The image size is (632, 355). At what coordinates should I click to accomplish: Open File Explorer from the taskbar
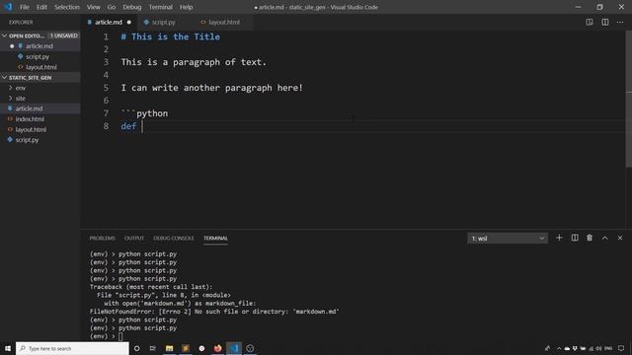[169, 348]
